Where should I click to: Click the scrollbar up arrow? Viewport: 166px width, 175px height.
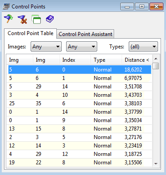click(156, 59)
